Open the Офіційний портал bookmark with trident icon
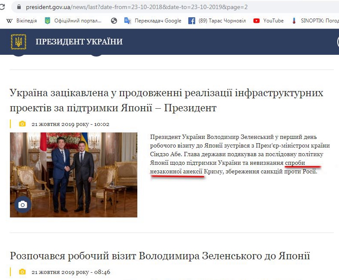The height and width of the screenshot is (280, 339). (x=73, y=21)
